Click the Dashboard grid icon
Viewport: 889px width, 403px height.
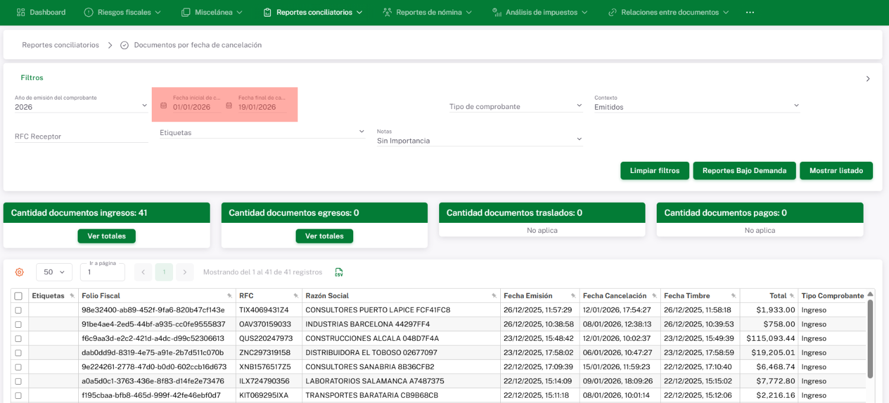(x=21, y=12)
